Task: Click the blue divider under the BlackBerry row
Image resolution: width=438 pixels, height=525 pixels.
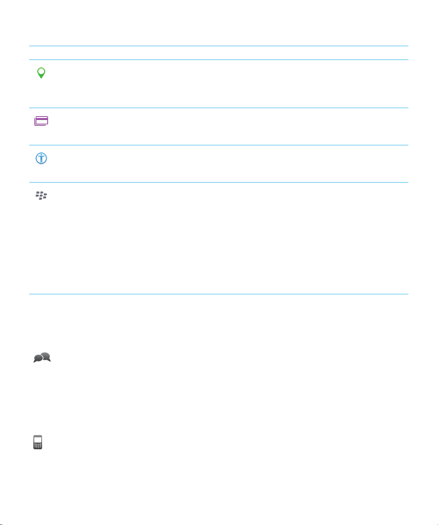Action: point(219,294)
